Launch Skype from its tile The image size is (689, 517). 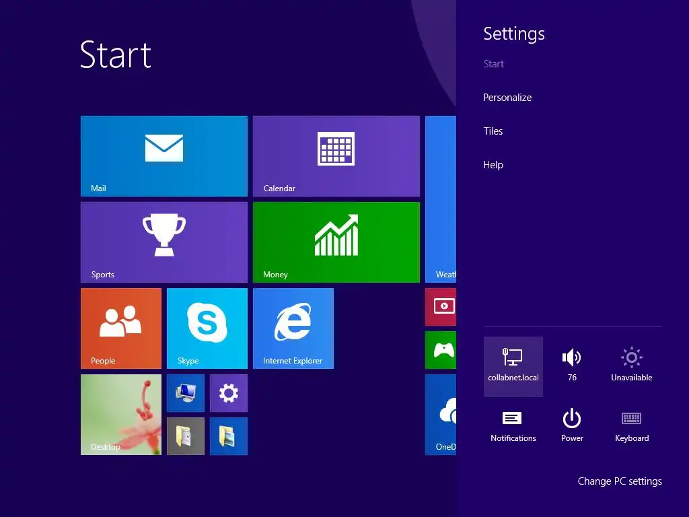click(207, 329)
